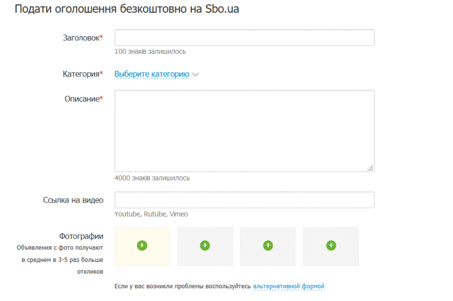This screenshot has width=453, height=301.
Task: Click the 4000 знаків залишилось counter text
Action: [x=152, y=178]
